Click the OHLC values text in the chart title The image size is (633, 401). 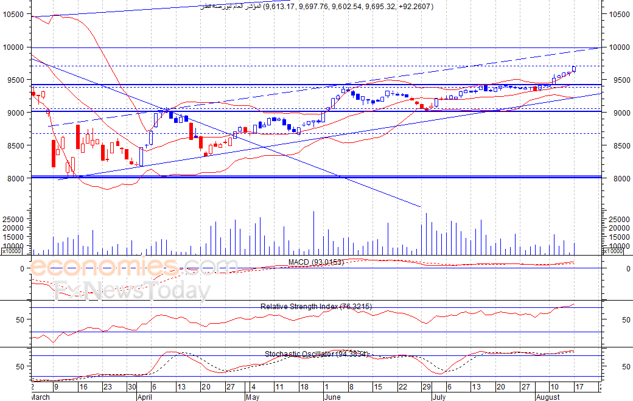coord(348,7)
